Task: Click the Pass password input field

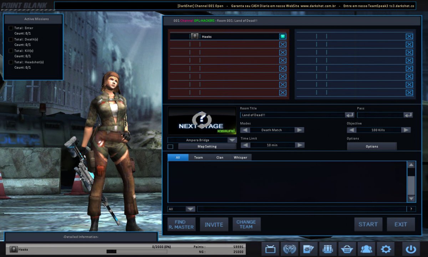Action: click(380, 115)
